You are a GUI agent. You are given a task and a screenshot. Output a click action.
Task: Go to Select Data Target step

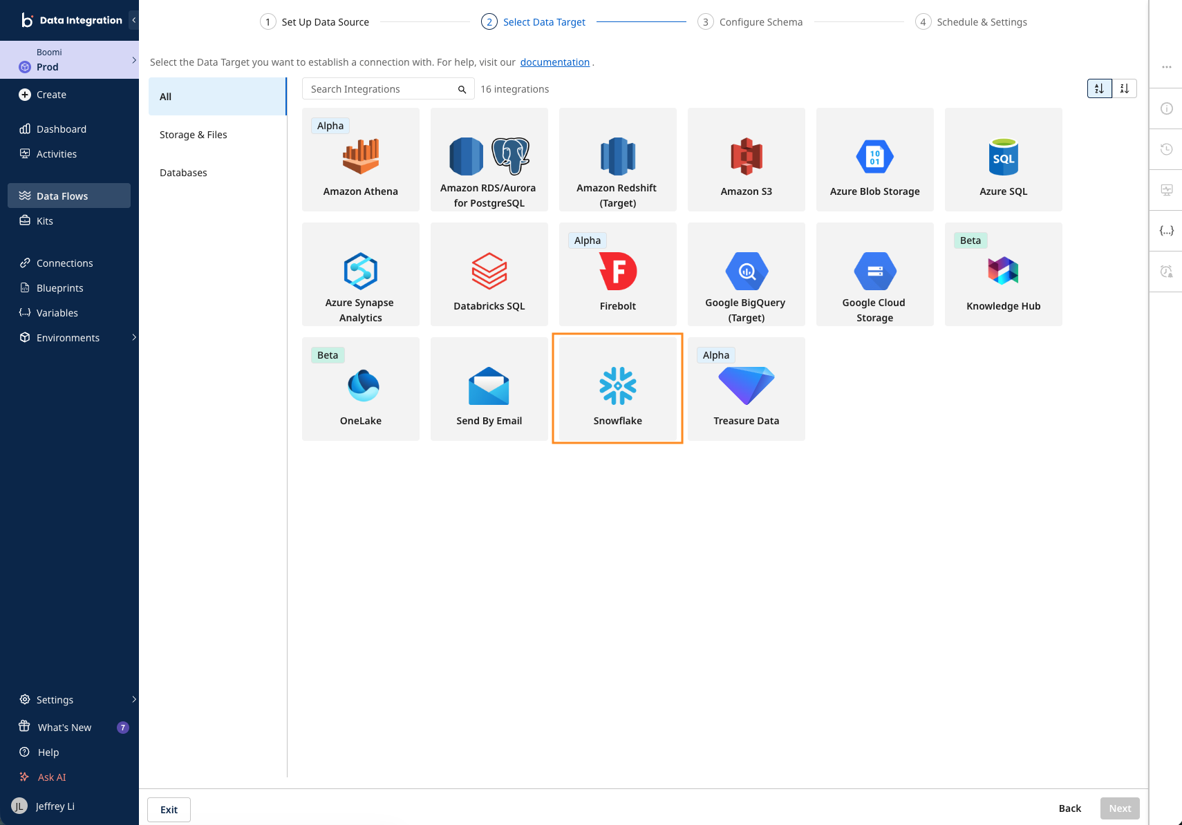point(534,22)
